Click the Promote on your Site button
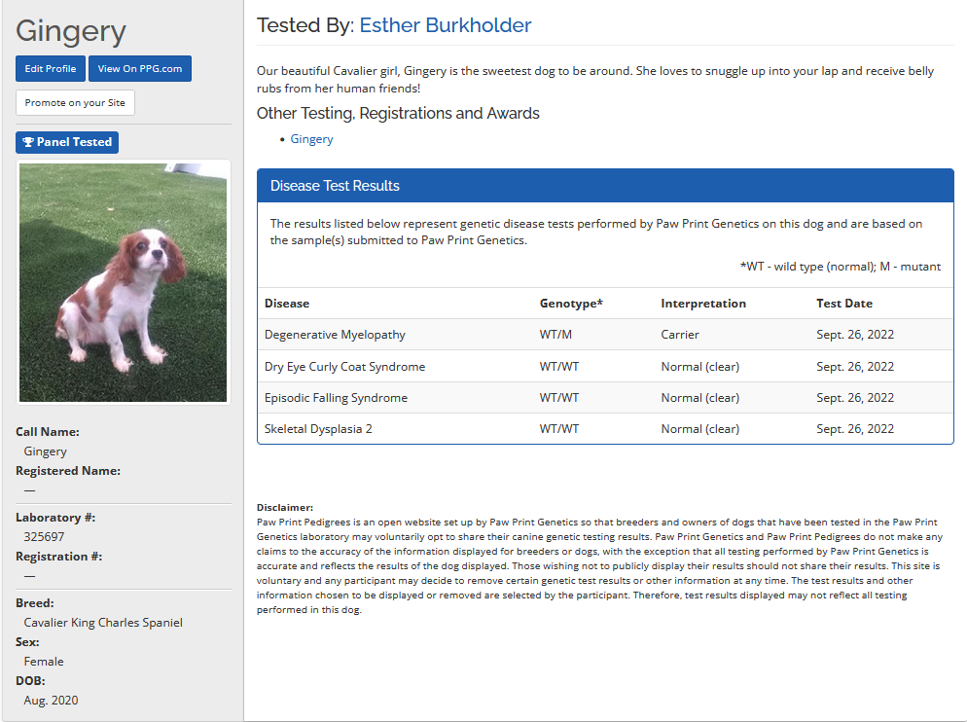Viewport: 967px width, 722px height. pos(75,103)
